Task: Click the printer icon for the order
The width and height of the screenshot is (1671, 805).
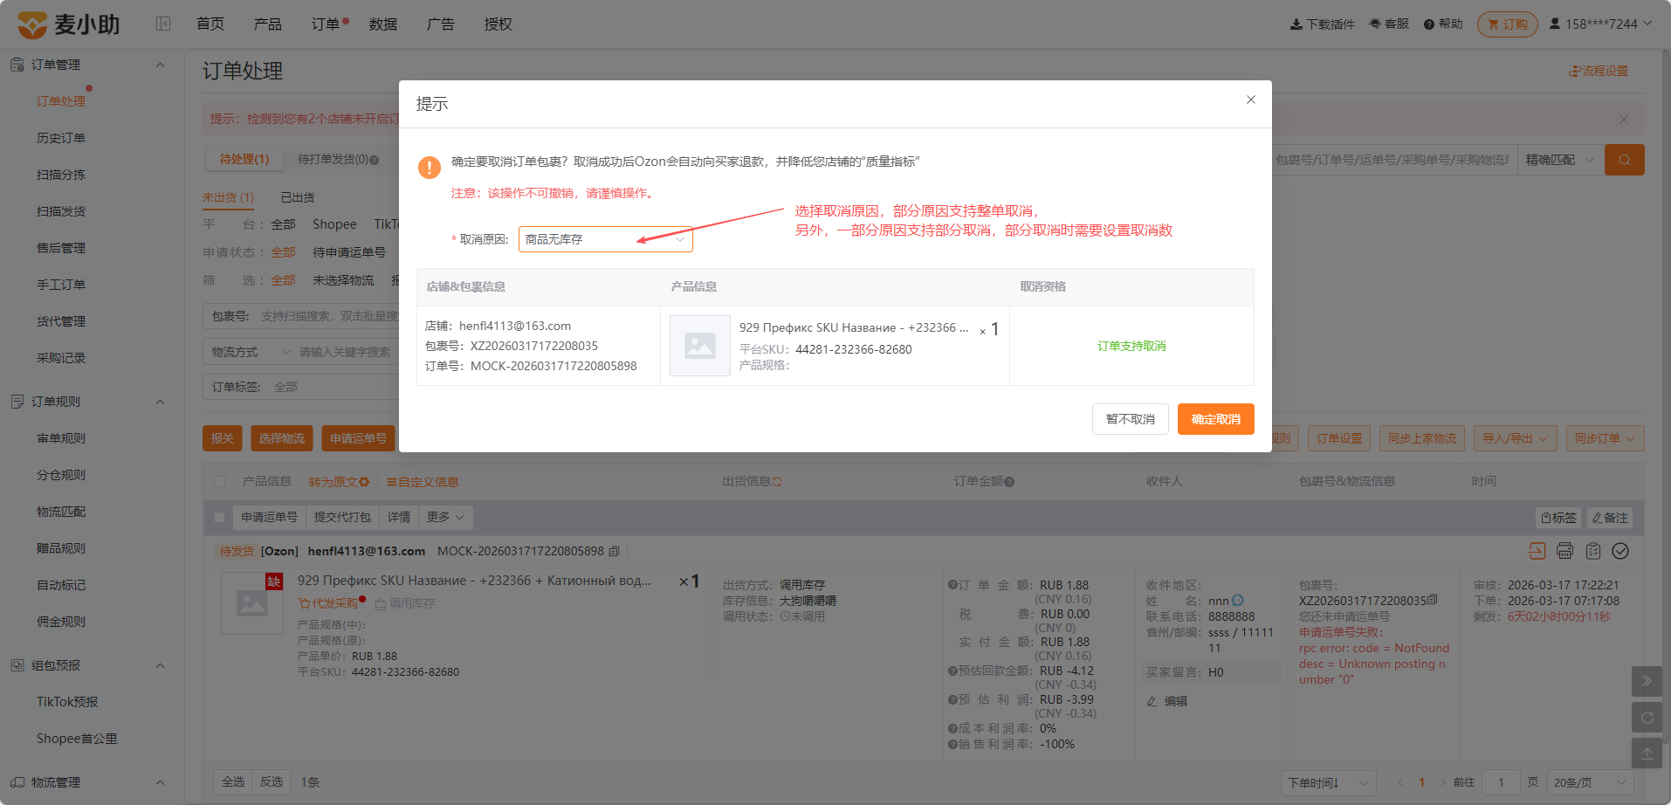Action: pyautogui.click(x=1564, y=551)
